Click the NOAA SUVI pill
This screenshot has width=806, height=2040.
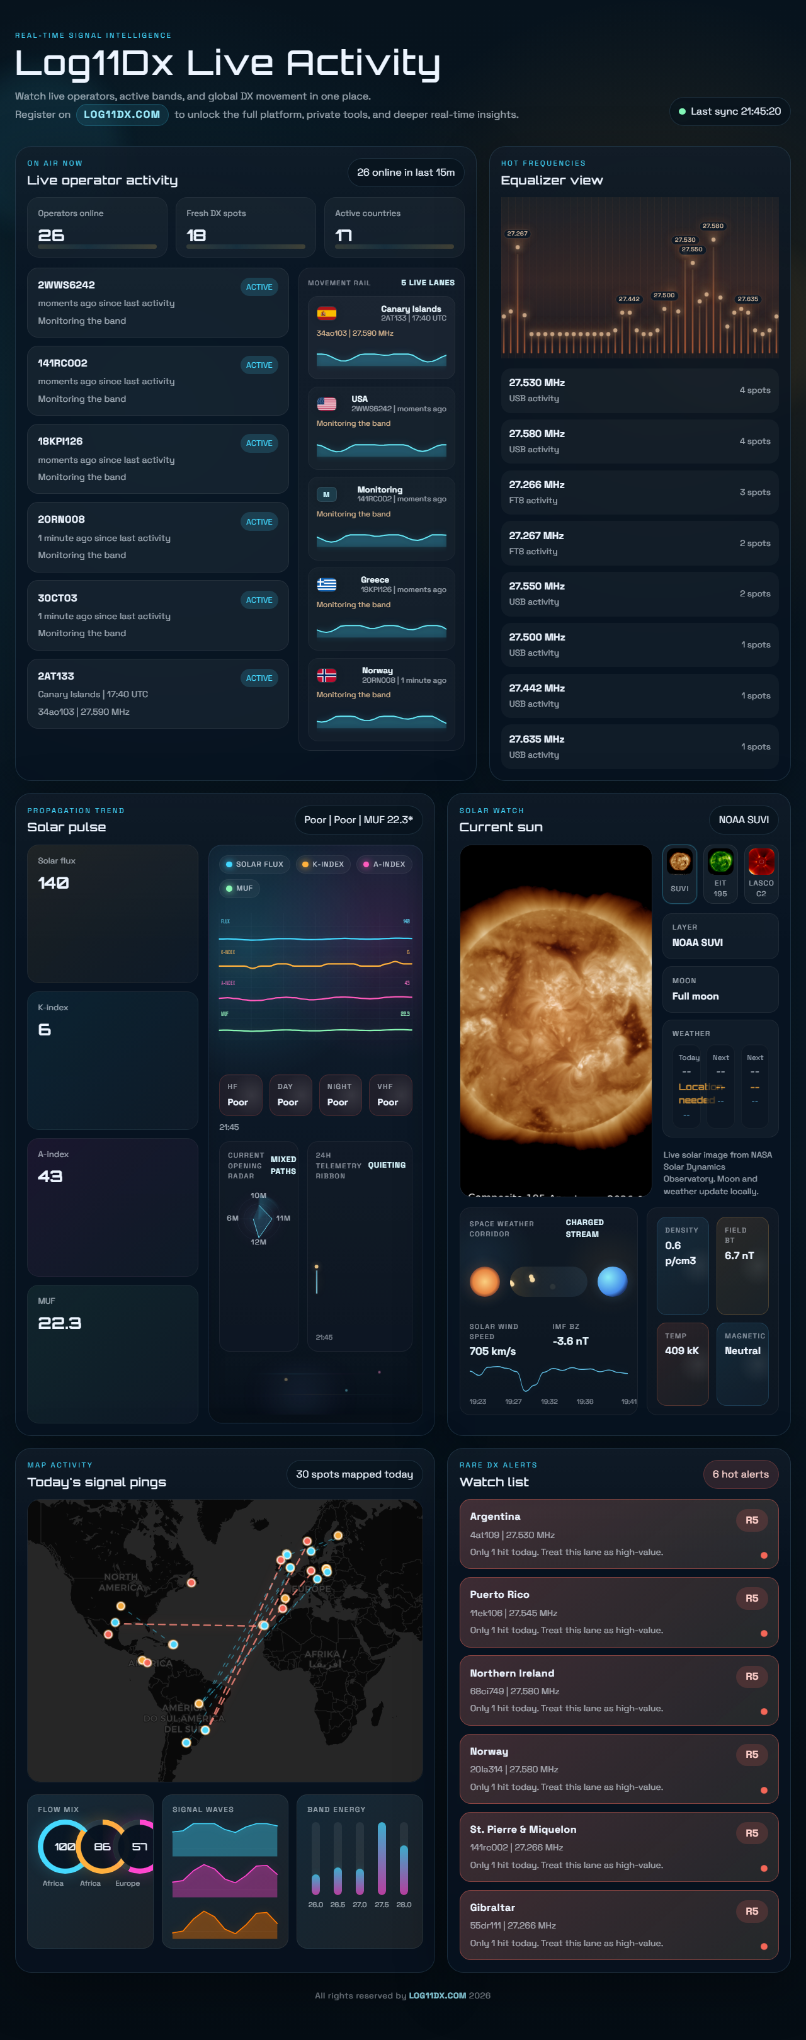pos(744,819)
